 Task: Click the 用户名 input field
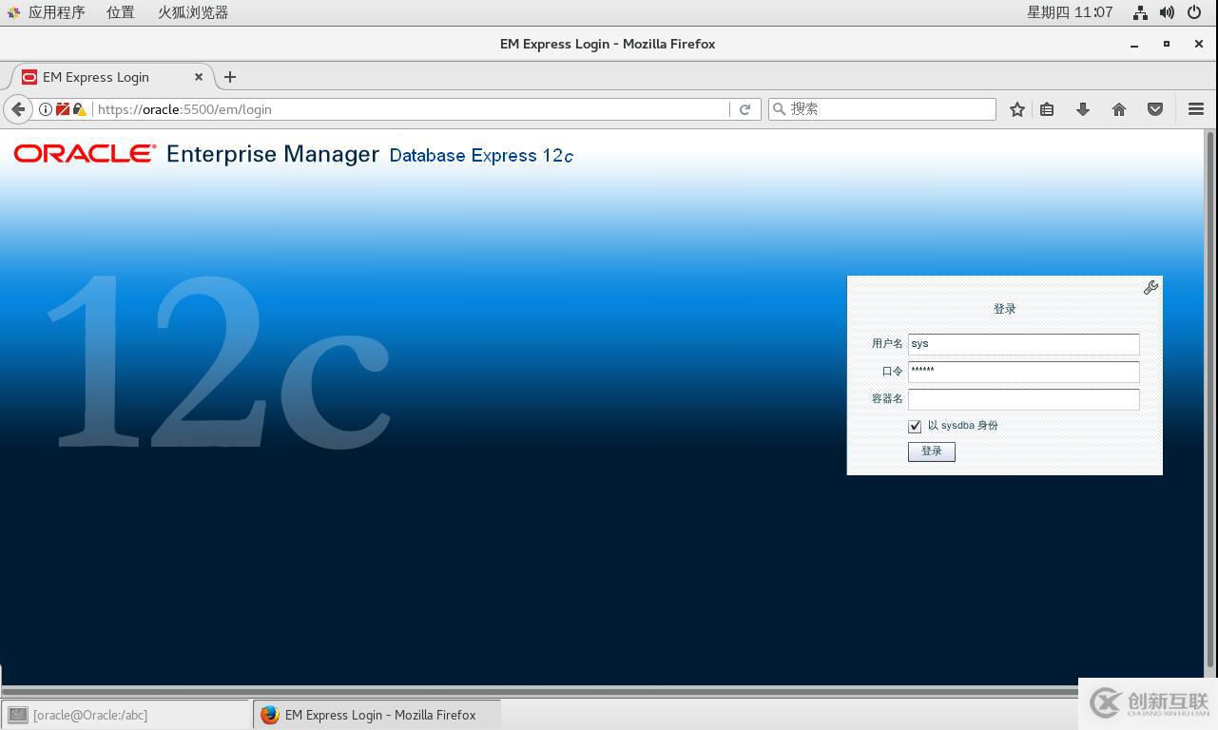[1023, 344]
